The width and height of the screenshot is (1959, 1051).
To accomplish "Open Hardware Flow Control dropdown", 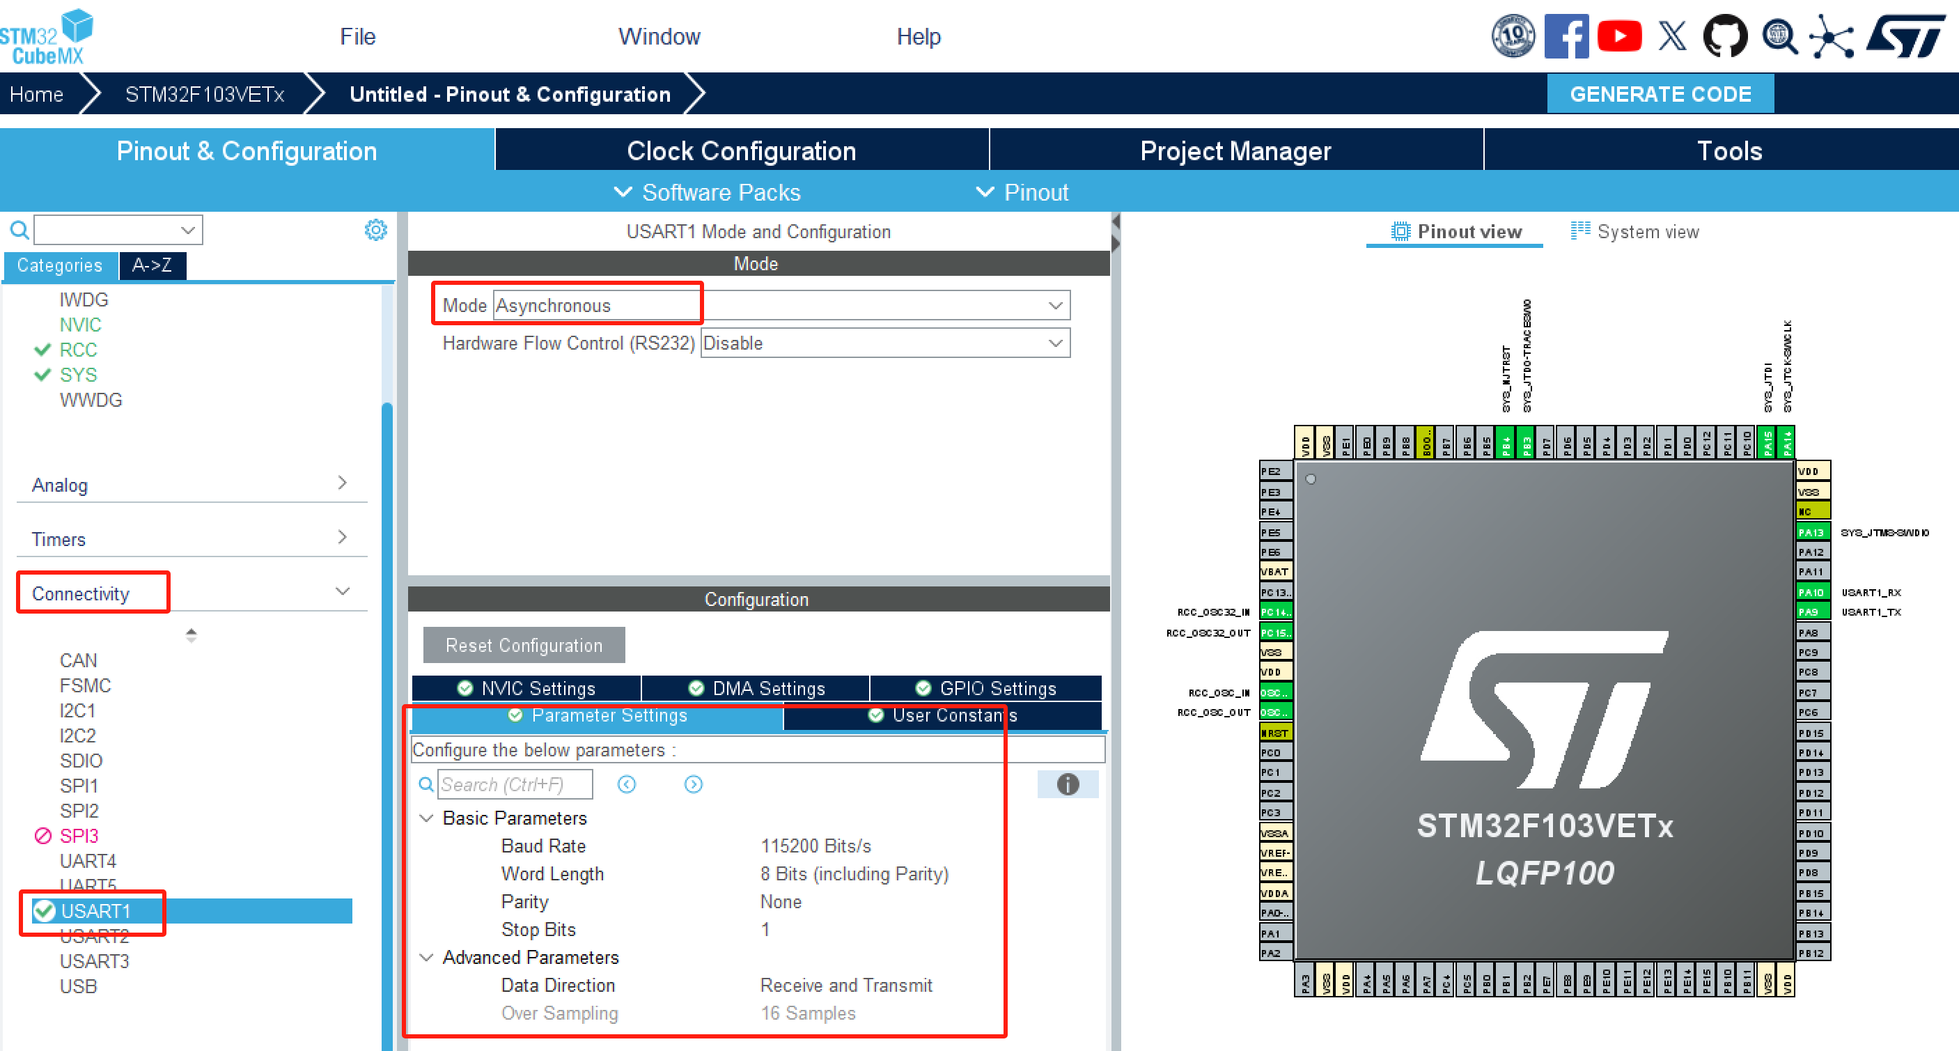I will (884, 343).
